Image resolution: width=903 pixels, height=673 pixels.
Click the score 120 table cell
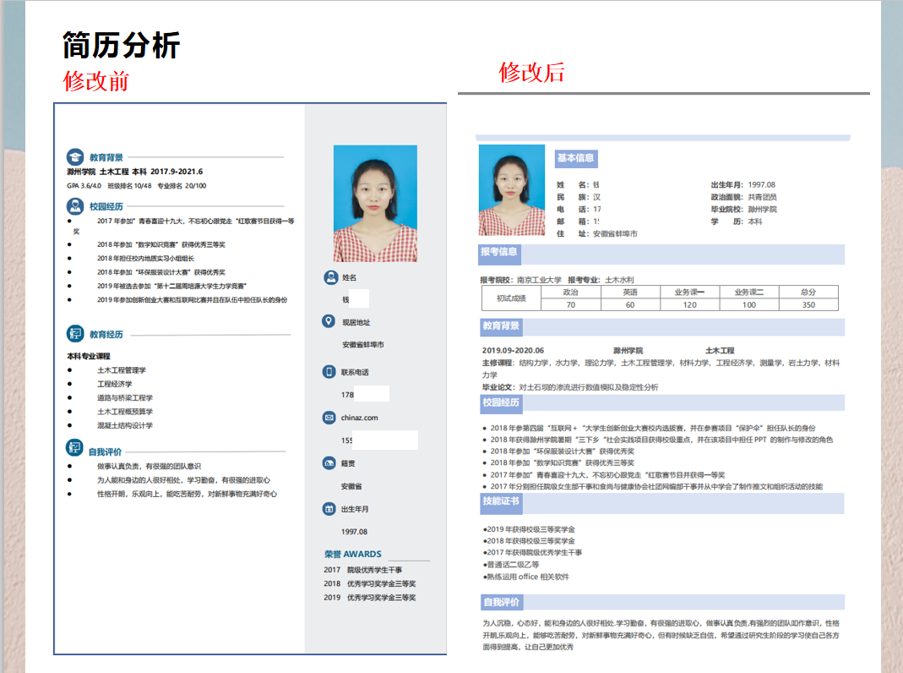(689, 305)
